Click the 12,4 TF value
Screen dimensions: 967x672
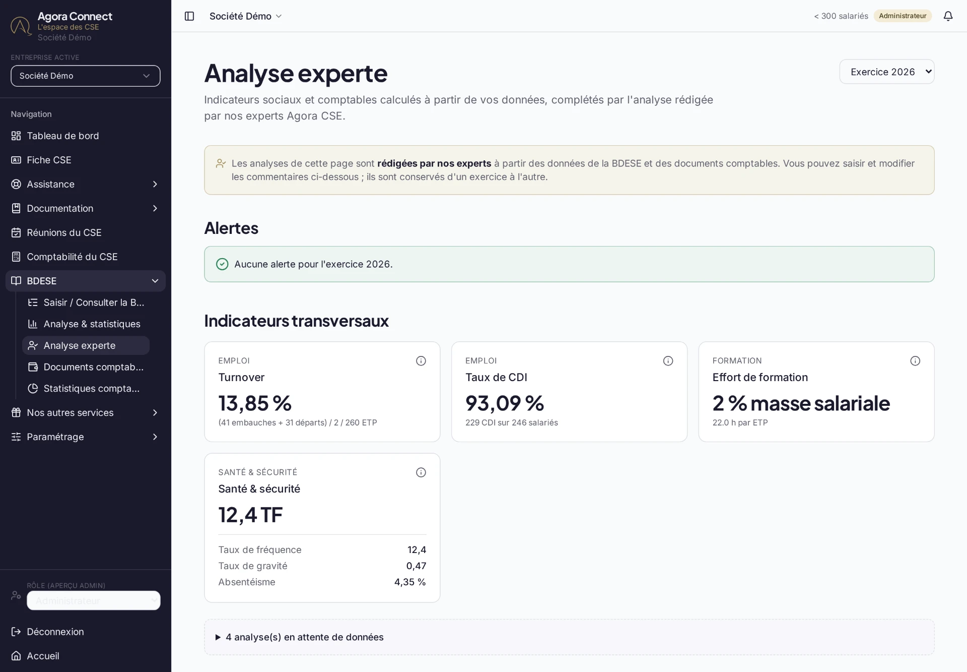250,515
